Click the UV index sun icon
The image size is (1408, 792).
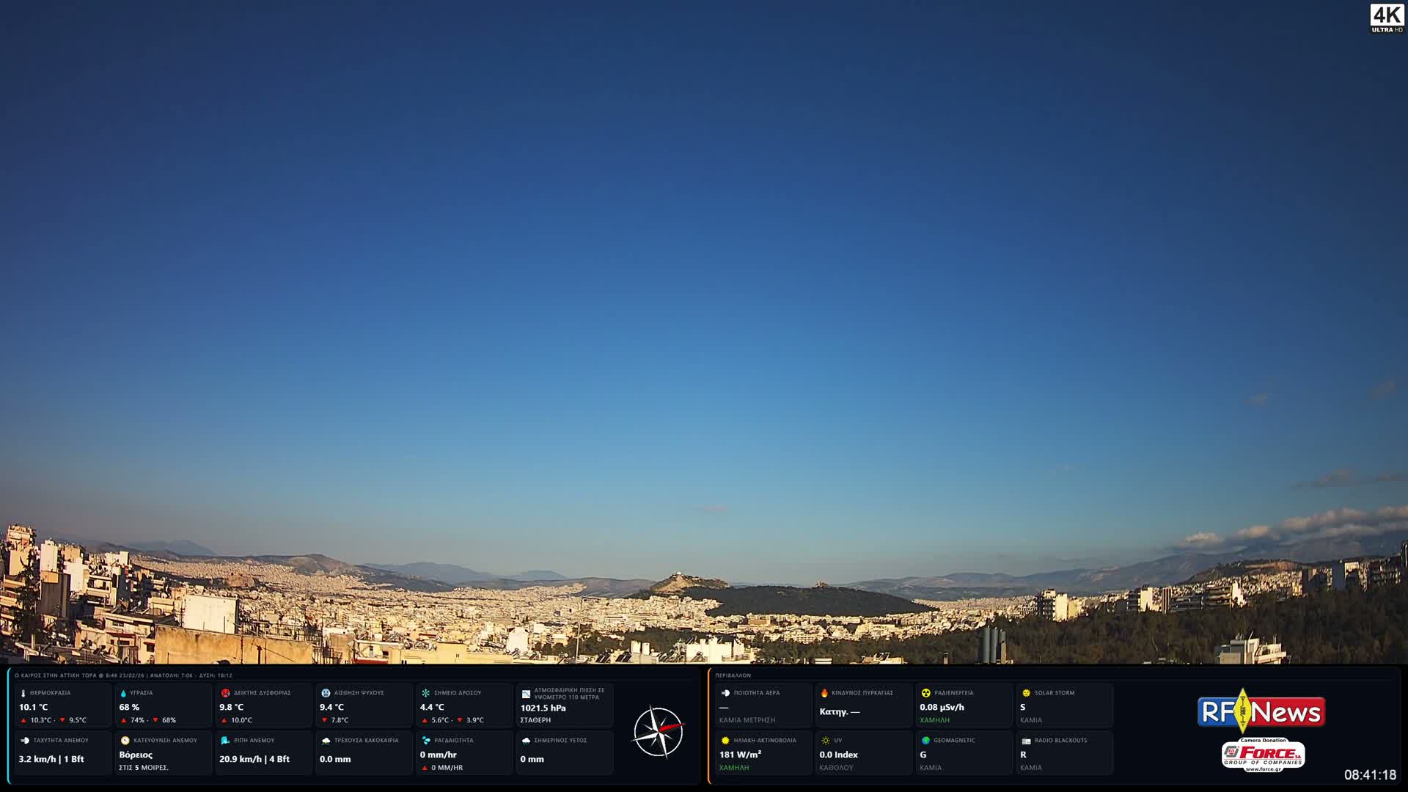click(825, 741)
